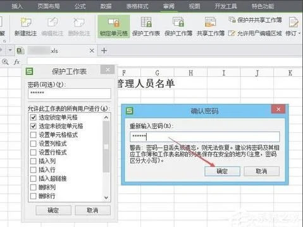Click the Share Workbook (共享工作簿) icon
The height and width of the screenshot is (227, 303).
[210, 22]
